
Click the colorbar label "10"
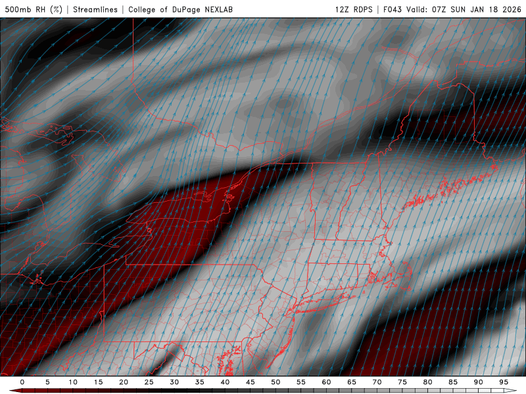point(73,382)
